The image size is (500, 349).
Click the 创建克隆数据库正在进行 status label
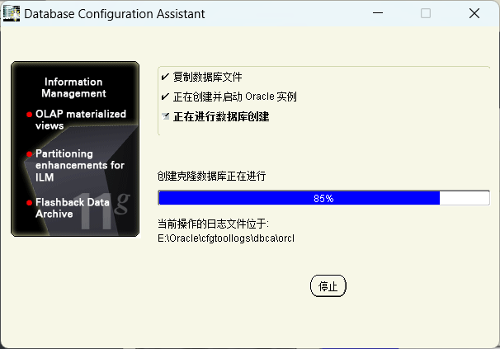[212, 176]
